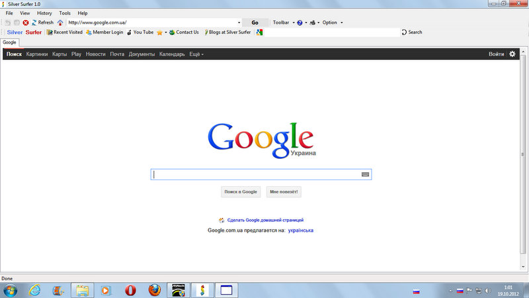This screenshot has width=529, height=298.
Task: Click the yellow favorites star icon
Action: [x=159, y=32]
